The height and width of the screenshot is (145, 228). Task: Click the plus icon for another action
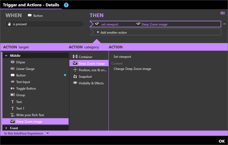click(98, 32)
